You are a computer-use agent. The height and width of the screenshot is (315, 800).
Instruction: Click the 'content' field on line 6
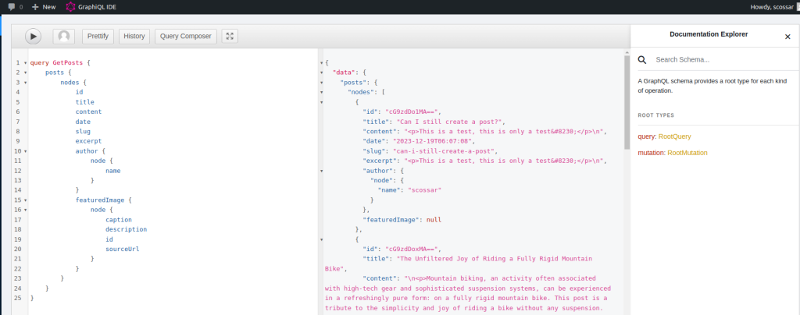pyautogui.click(x=88, y=111)
